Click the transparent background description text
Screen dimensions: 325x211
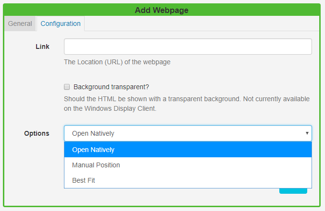pos(187,99)
